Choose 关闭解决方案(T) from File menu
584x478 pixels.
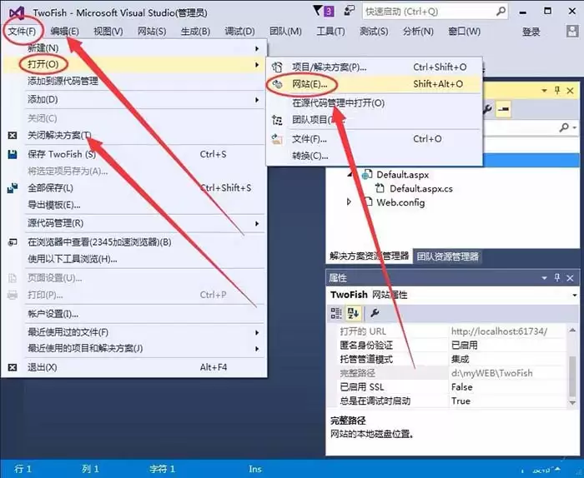pyautogui.click(x=60, y=135)
